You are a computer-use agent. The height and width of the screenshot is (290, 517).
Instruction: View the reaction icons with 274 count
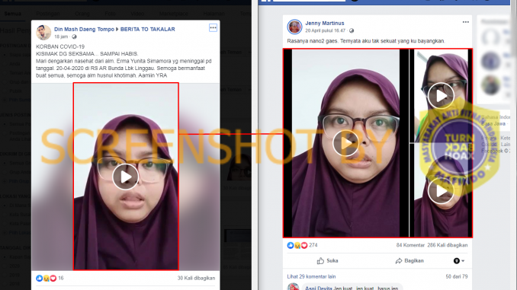coord(297,245)
